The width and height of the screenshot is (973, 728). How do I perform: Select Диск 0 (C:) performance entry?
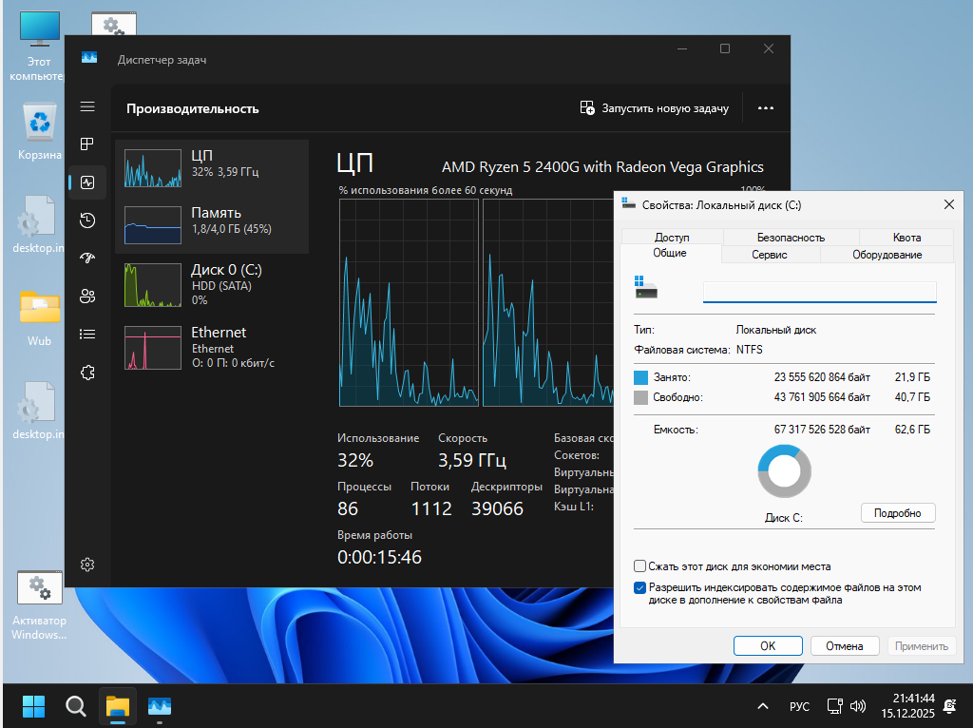pyautogui.click(x=212, y=285)
